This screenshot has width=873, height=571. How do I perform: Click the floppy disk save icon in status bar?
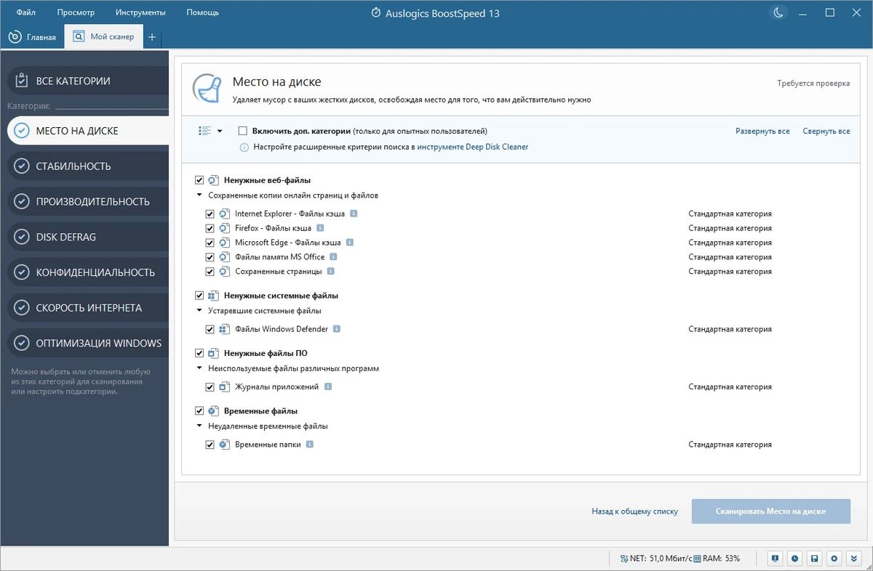pyautogui.click(x=815, y=559)
